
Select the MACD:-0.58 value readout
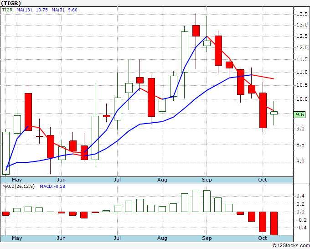point(52,187)
